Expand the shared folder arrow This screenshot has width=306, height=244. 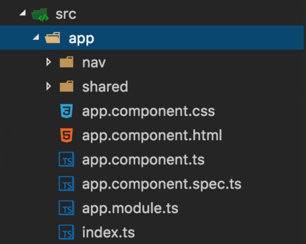click(49, 87)
